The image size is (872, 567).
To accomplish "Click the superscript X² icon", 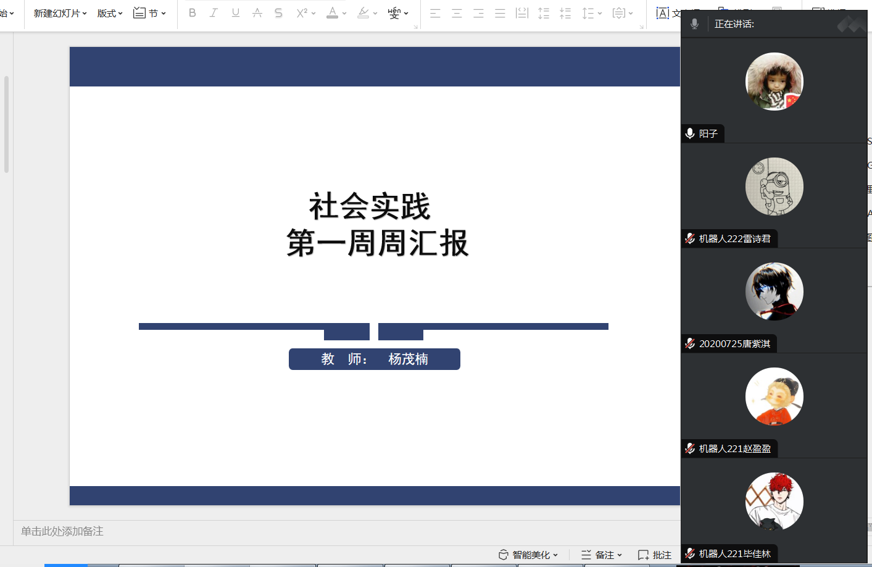I will coord(302,13).
